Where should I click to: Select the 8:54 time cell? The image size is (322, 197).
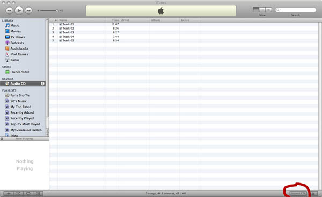(x=115, y=40)
